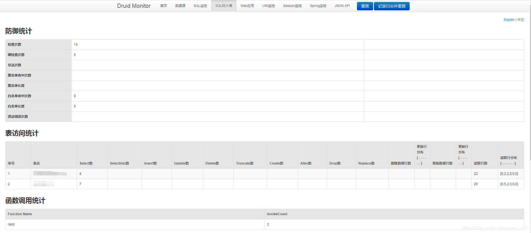Screen dimensions: 531x233
Task: Click read rows value 29
Action: [x=476, y=184]
